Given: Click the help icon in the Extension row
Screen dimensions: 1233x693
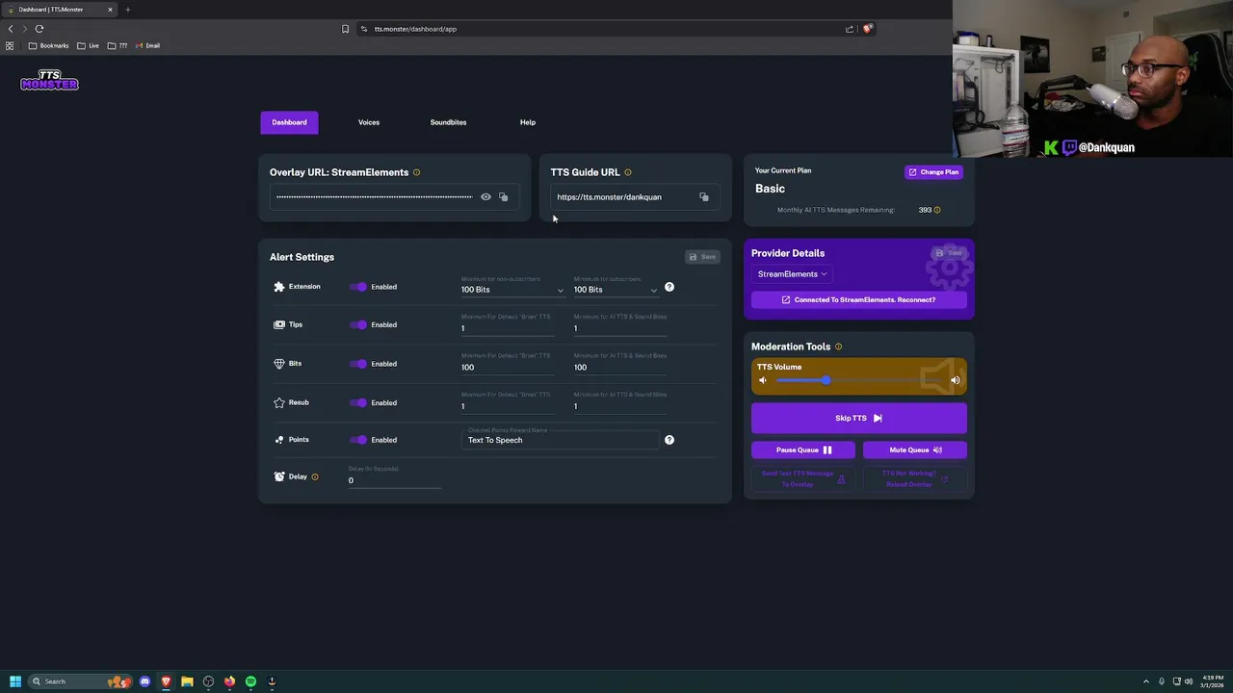Looking at the screenshot, I should pyautogui.click(x=669, y=287).
